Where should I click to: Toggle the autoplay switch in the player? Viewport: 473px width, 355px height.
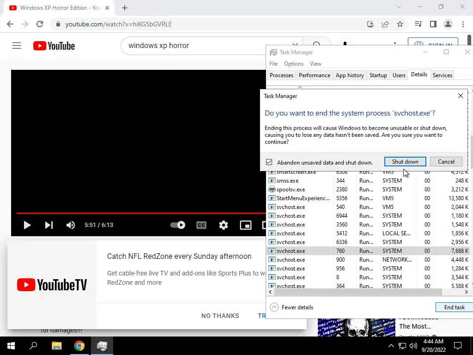[x=178, y=225]
